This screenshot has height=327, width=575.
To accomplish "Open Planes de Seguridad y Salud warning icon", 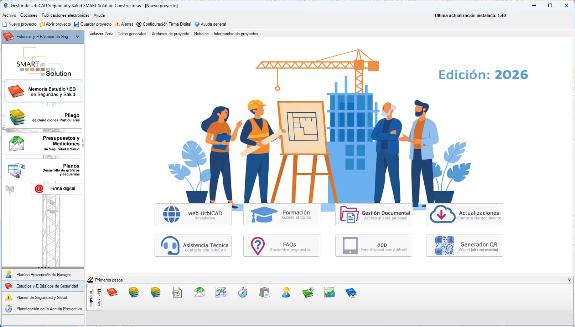I will [x=9, y=297].
